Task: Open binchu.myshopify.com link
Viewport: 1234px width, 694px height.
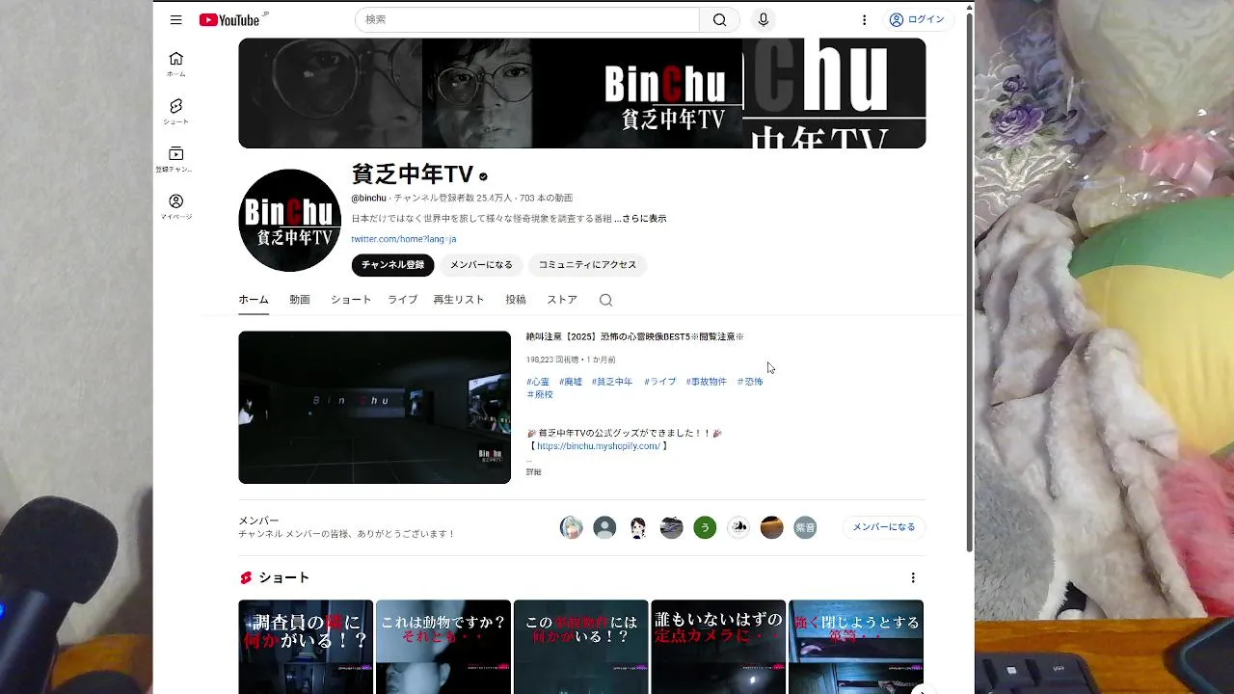Action: point(599,446)
